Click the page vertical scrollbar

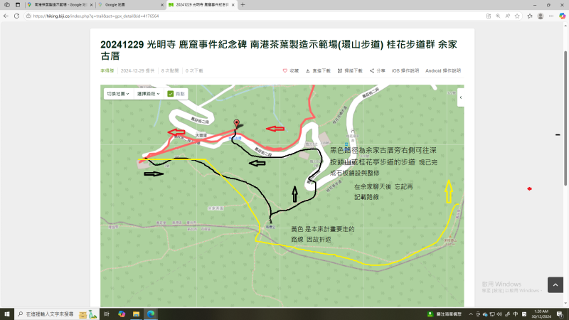[565, 118]
